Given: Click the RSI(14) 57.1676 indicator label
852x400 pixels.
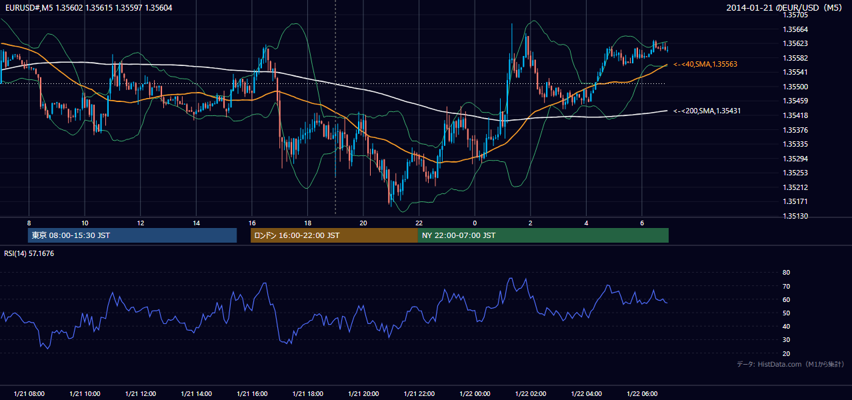Looking at the screenshot, I should click(x=29, y=253).
